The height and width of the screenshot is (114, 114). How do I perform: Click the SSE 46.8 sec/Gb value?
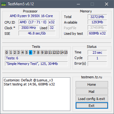coord(37,33)
